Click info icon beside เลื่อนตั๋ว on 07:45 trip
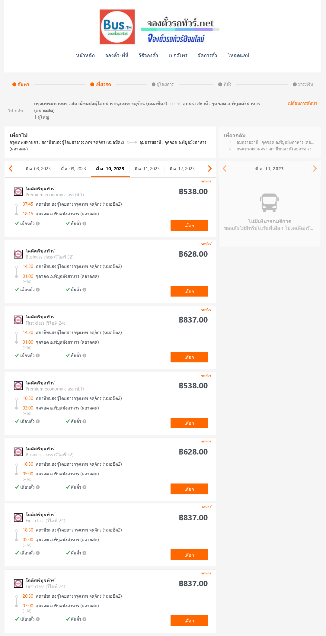The height and width of the screenshot is (636, 326). pyautogui.click(x=38, y=223)
